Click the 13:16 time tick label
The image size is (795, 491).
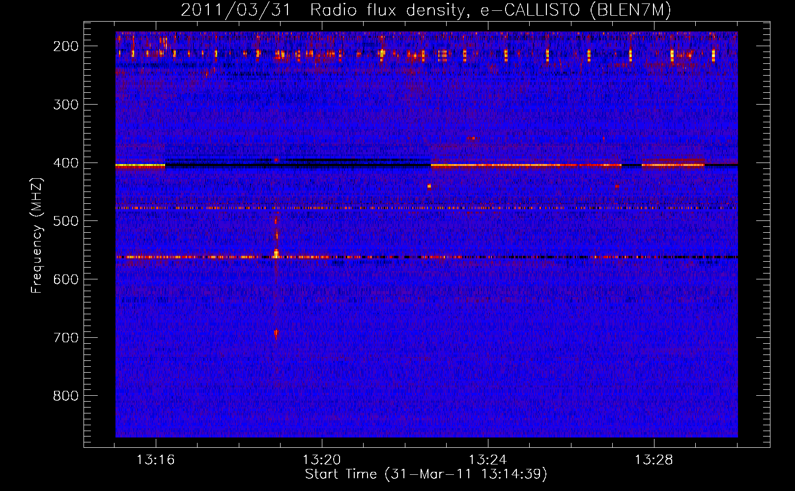point(156,460)
